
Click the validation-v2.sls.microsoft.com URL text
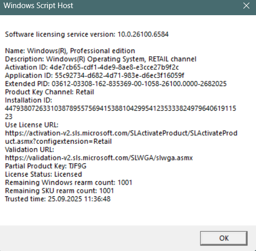point(99,158)
